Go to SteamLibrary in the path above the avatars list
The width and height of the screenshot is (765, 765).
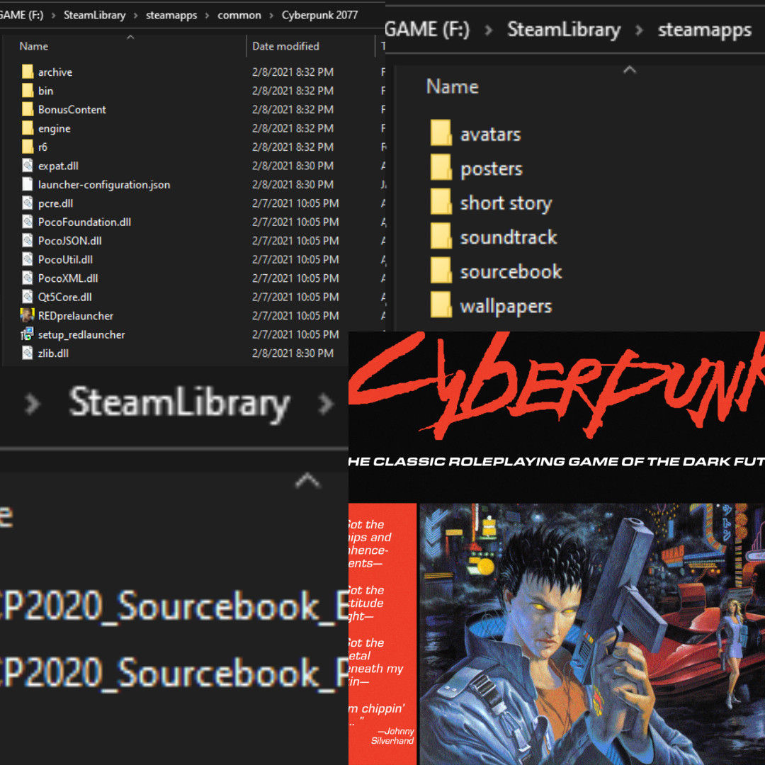click(564, 30)
